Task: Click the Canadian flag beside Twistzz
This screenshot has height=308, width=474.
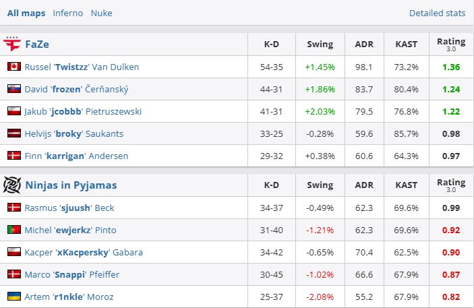Action: coord(13,67)
